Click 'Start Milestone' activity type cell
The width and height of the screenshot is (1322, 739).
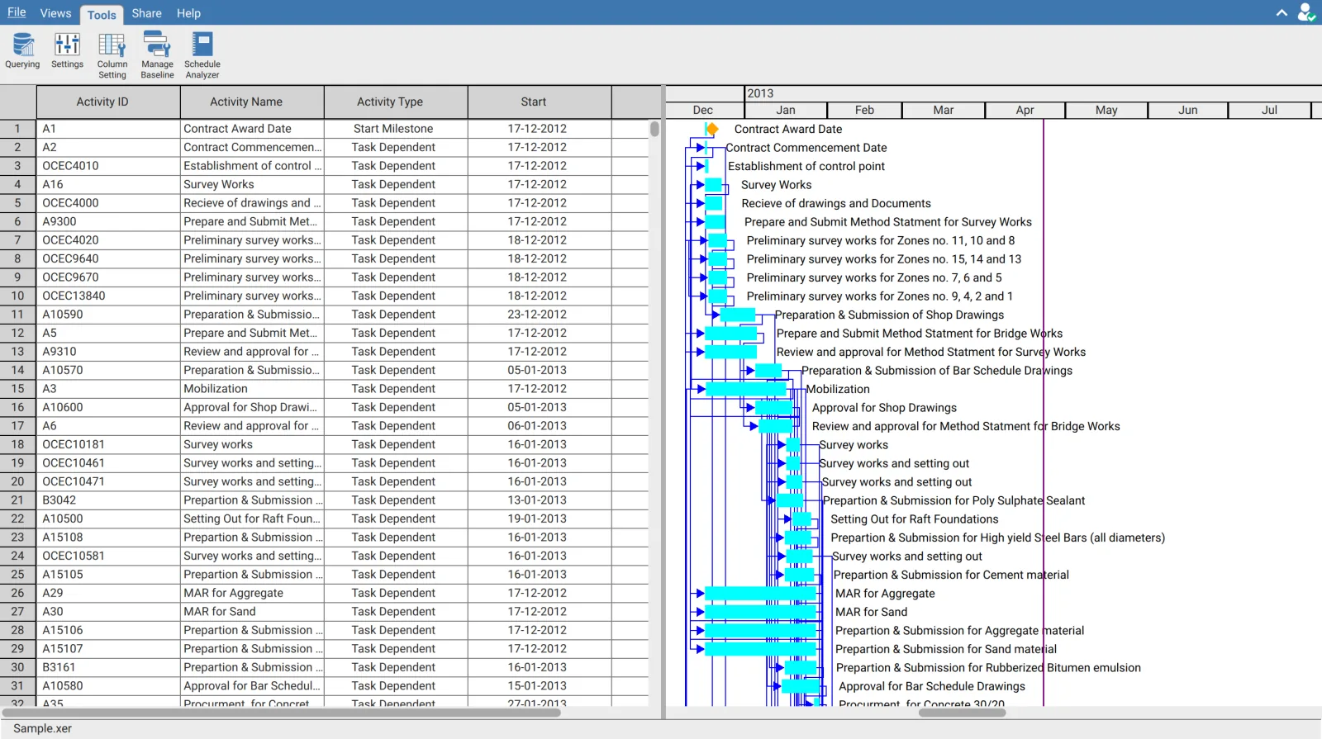point(396,129)
